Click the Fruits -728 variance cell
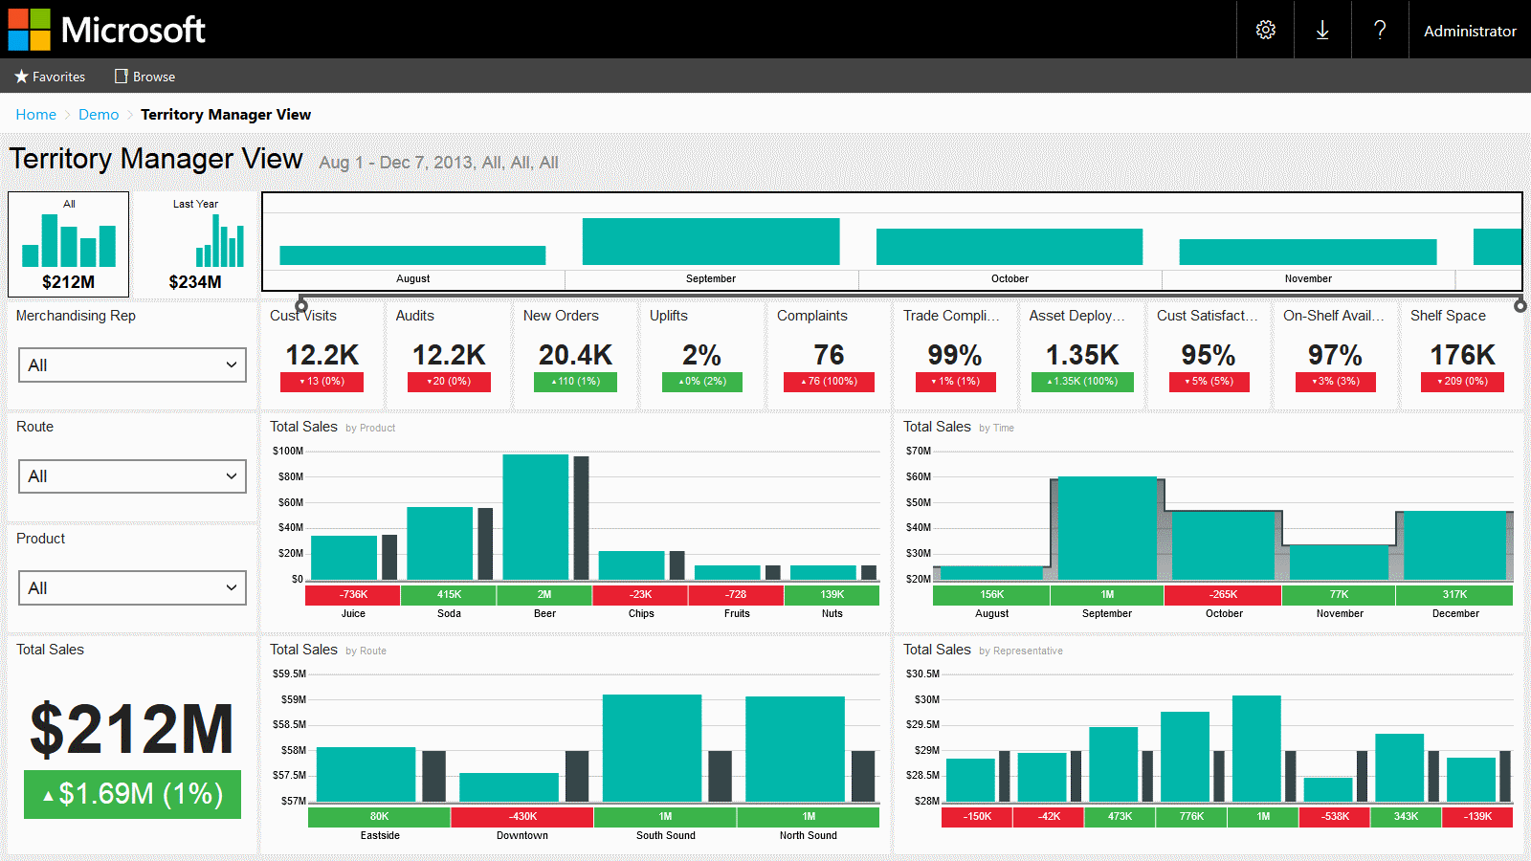The image size is (1531, 861). (x=736, y=595)
